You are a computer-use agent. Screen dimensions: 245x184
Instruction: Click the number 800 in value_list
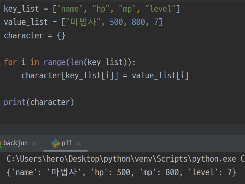(x=138, y=22)
